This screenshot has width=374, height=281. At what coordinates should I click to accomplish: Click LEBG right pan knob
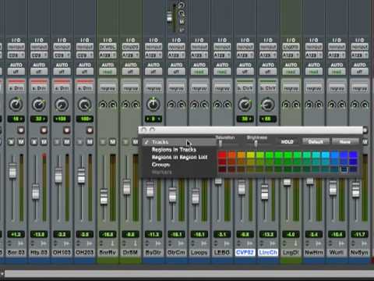point(228,105)
